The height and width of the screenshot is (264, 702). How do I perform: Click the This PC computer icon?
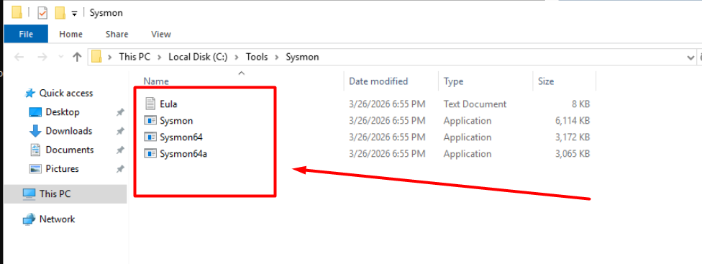point(29,194)
